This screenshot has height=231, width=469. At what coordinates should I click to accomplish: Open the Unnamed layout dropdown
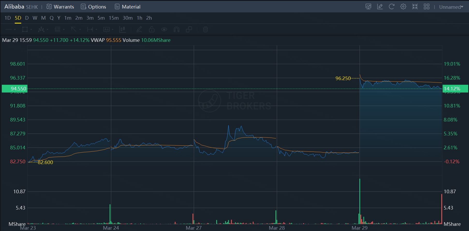coord(451,7)
